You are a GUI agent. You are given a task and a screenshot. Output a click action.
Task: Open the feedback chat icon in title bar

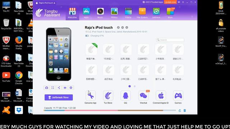[x=179, y=2]
